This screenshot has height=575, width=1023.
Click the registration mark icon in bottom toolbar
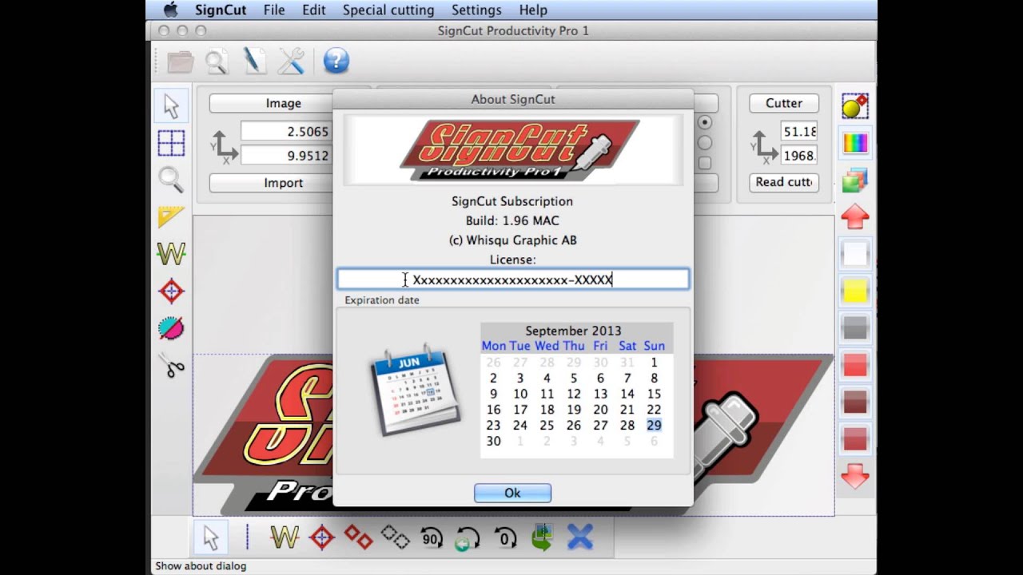[321, 537]
